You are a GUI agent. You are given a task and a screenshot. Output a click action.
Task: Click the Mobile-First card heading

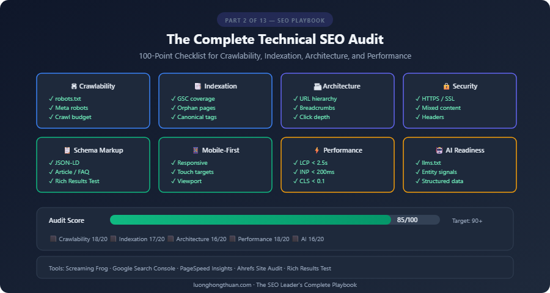(221, 150)
